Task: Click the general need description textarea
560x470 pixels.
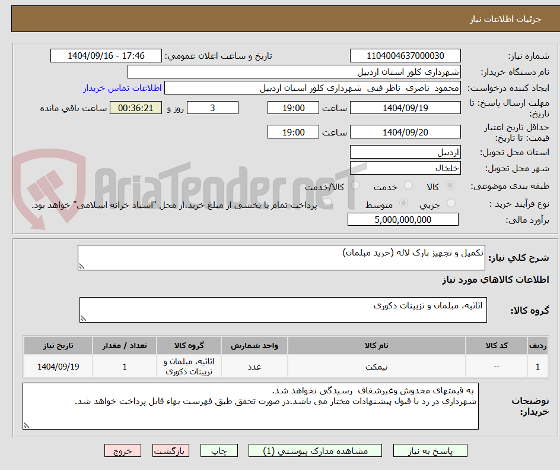Action: tap(281, 257)
